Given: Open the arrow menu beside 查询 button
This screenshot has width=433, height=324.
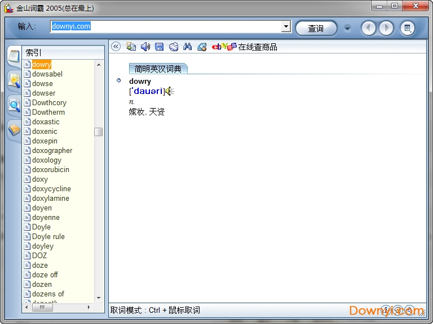Looking at the screenshot, I should coord(347,28).
